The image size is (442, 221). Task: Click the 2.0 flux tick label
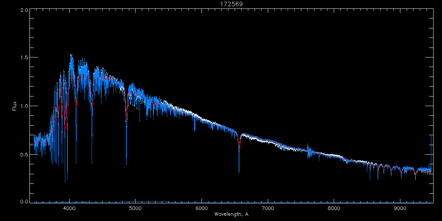click(x=24, y=10)
